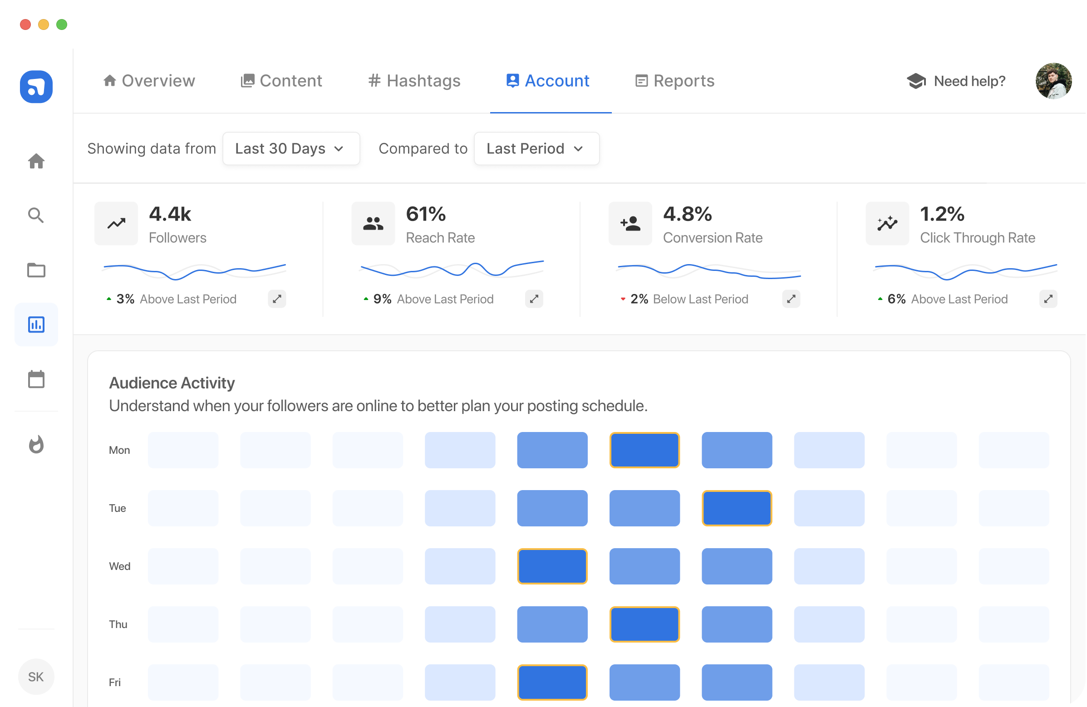Select the analytics chart sidebar icon
Viewport: 1087px width, 707px height.
point(36,324)
